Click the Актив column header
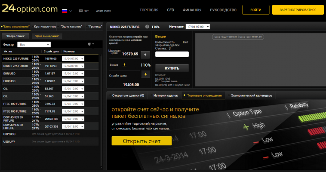 [8, 51]
